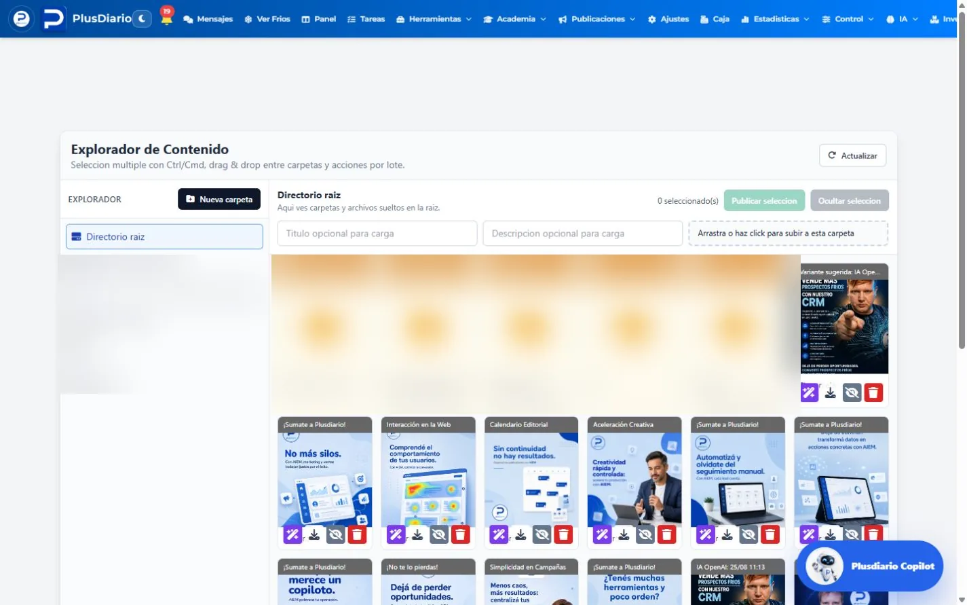This screenshot has height=605, width=967.
Task: Click magic wand on "Aceleración Creativa" card
Action: click(x=602, y=534)
